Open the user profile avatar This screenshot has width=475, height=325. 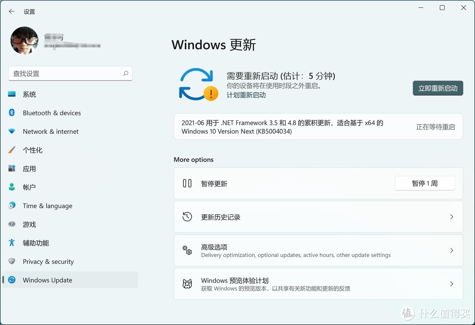click(24, 40)
